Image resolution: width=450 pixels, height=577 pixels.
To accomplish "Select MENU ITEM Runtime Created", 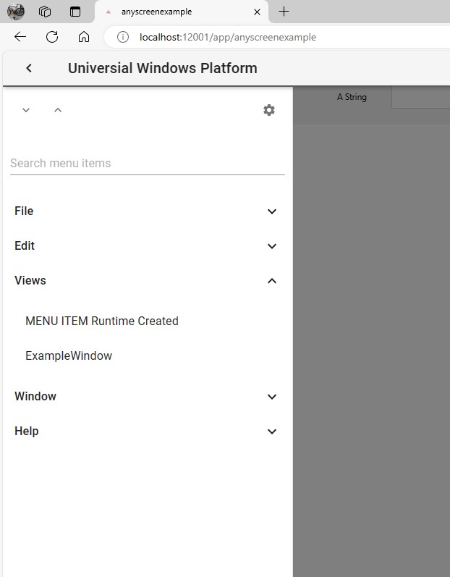I will [102, 321].
